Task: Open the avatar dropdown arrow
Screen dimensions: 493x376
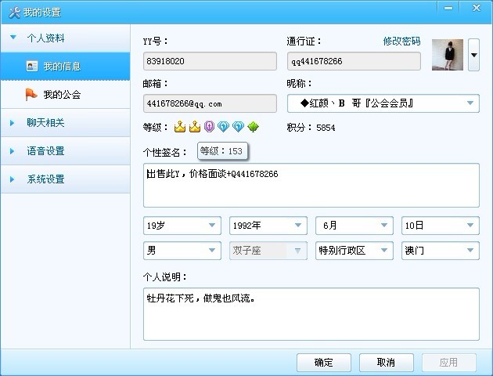Action: click(x=473, y=55)
